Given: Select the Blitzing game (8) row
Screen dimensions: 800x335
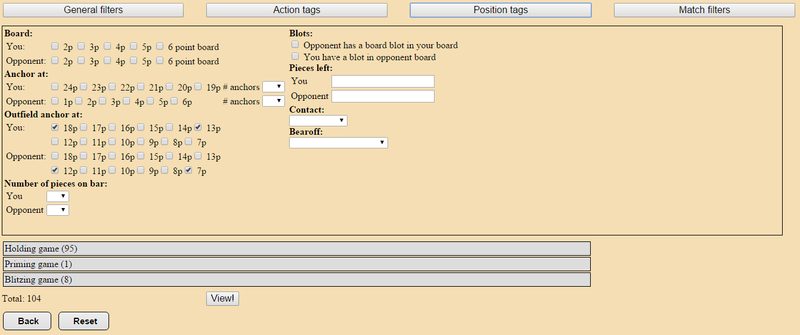Looking at the screenshot, I should pyautogui.click(x=296, y=280).
